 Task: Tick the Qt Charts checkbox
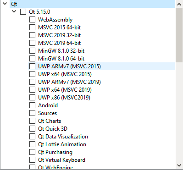(x=32, y=121)
